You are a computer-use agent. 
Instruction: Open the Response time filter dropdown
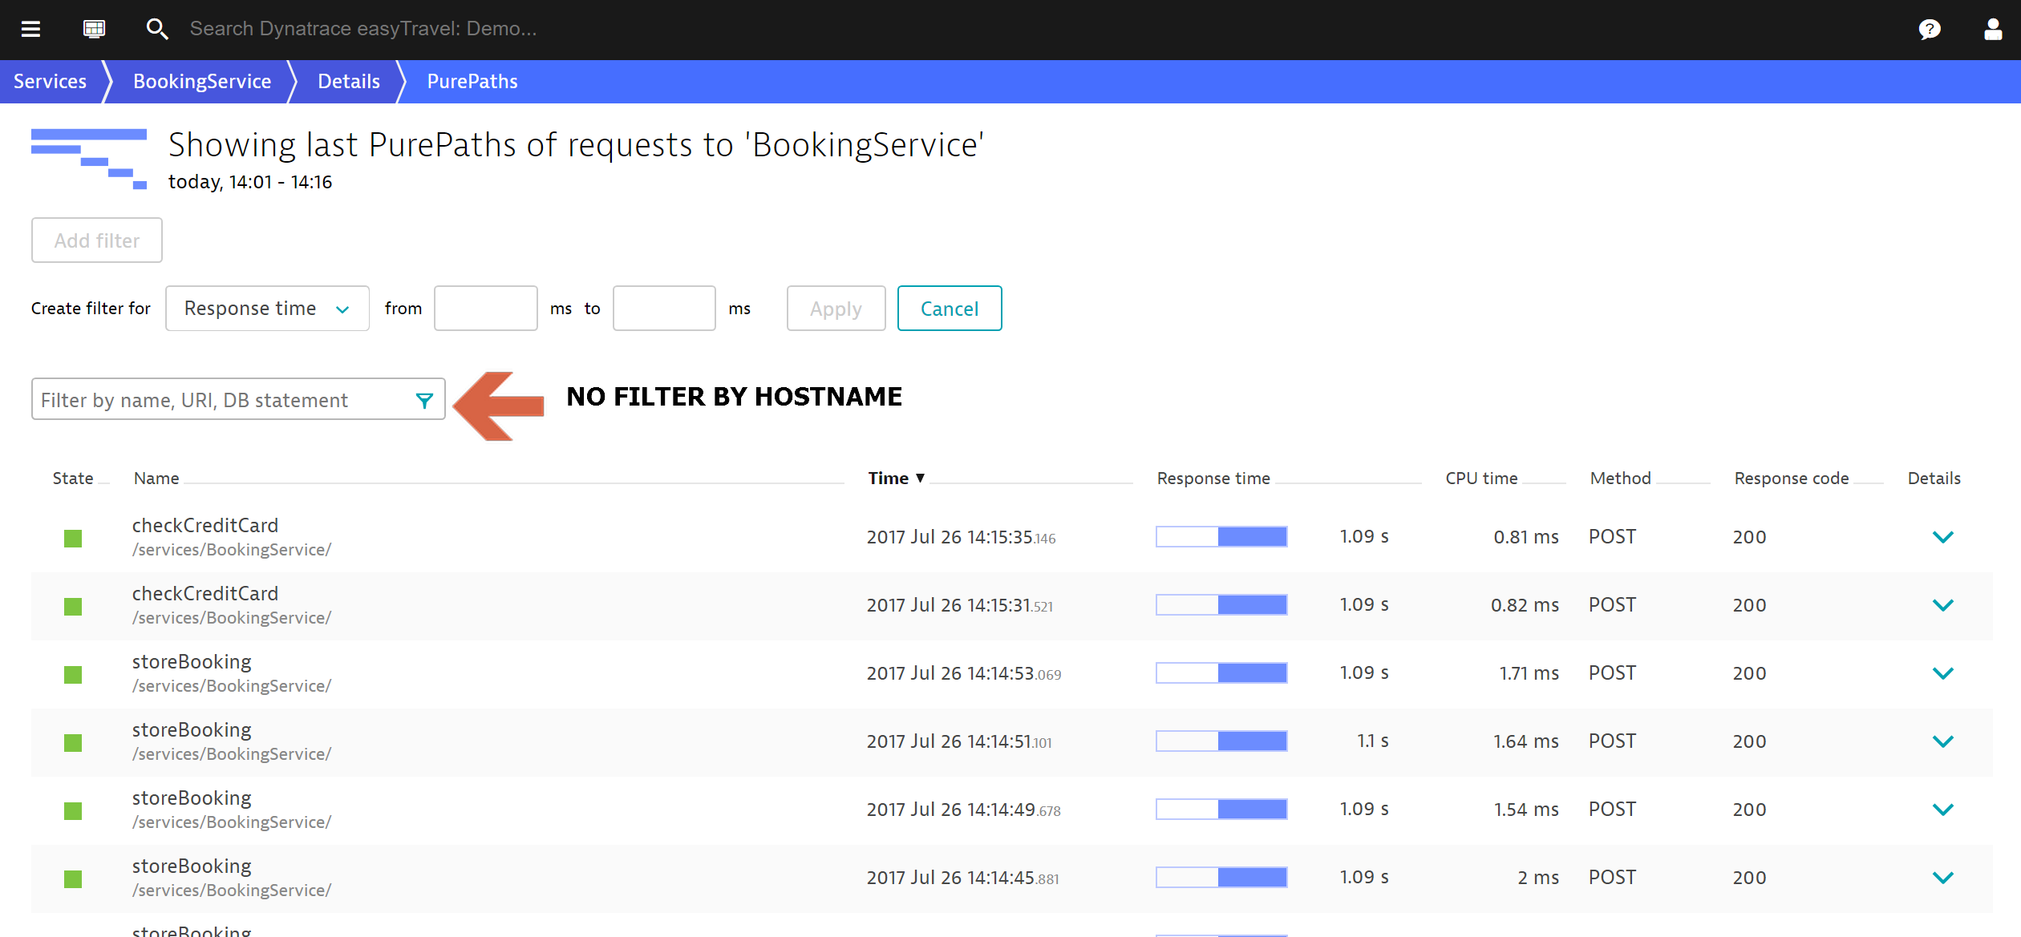click(x=267, y=309)
